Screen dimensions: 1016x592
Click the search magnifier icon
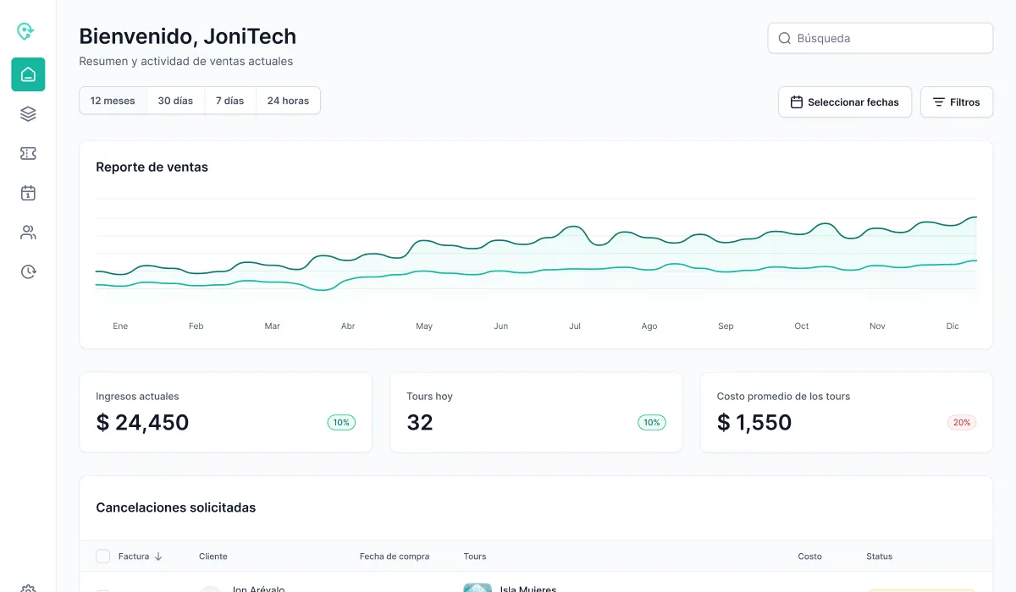785,38
